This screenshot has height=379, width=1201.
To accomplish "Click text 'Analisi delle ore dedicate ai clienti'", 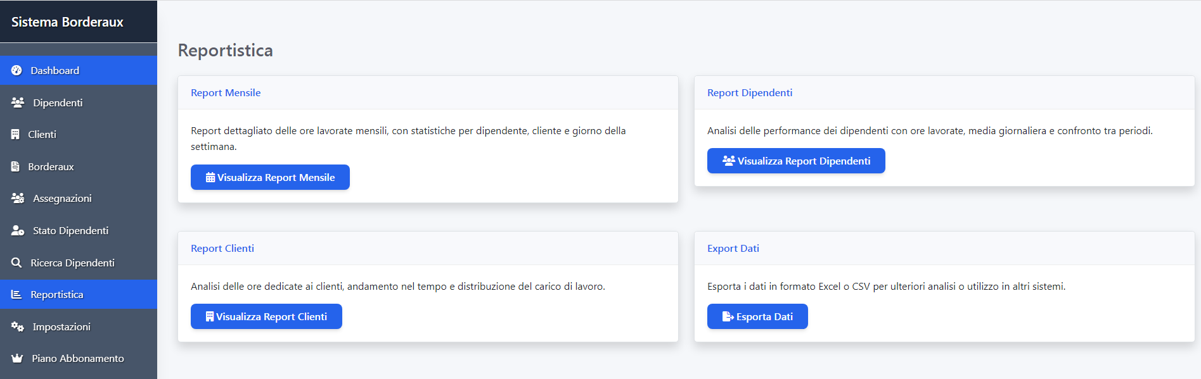I will pos(267,287).
